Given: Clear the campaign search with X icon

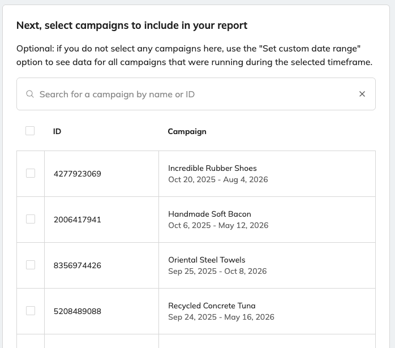Looking at the screenshot, I should 362,94.
